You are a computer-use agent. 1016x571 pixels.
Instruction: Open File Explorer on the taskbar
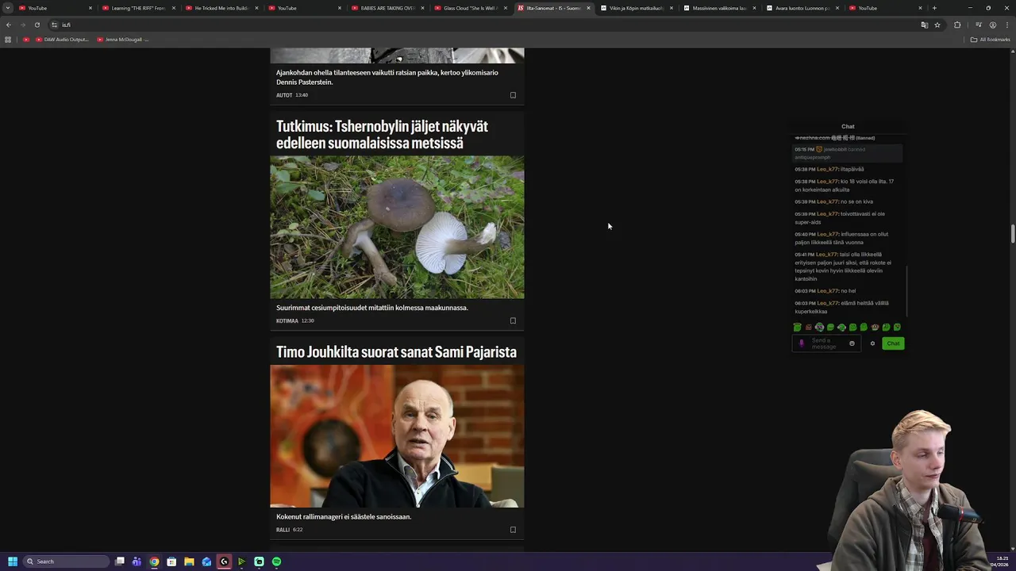click(189, 561)
